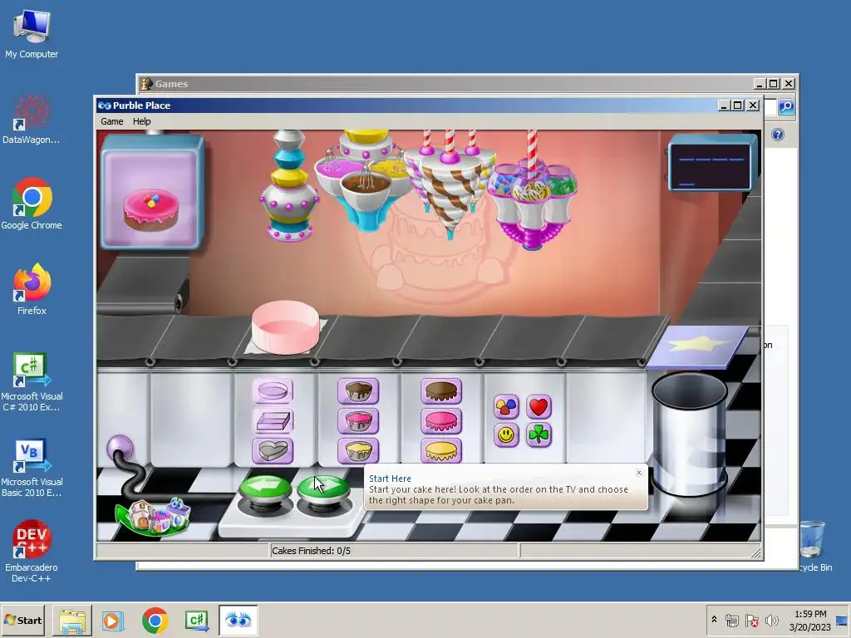851x638 pixels.
Task: Open Microsoft Visual Basic 2010 Express shortcut
Action: pyautogui.click(x=32, y=468)
